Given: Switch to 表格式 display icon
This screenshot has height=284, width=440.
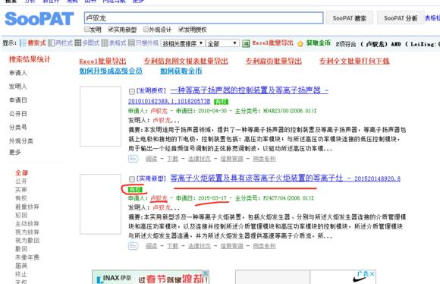Looking at the screenshot, I should (105, 43).
